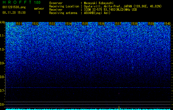The image size is (173, 110).
Task: Select the 1535 time marker
Action: pos(85,24)
